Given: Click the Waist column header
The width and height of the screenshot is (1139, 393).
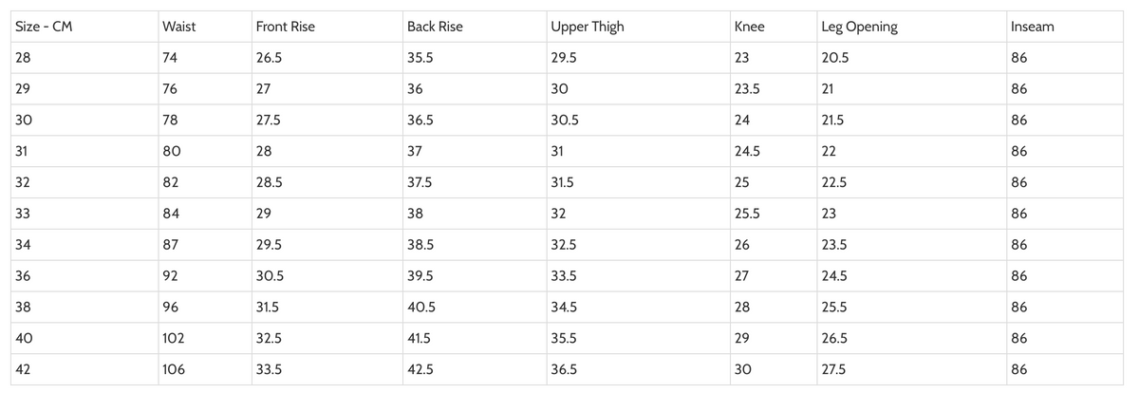Looking at the screenshot, I should click(179, 27).
